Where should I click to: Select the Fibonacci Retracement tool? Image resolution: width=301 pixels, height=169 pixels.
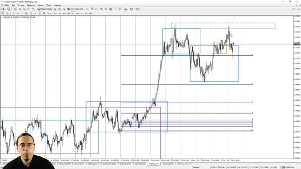(31, 13)
